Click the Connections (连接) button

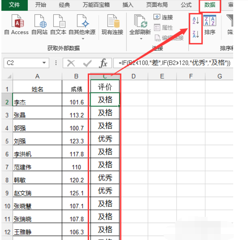[163, 17]
